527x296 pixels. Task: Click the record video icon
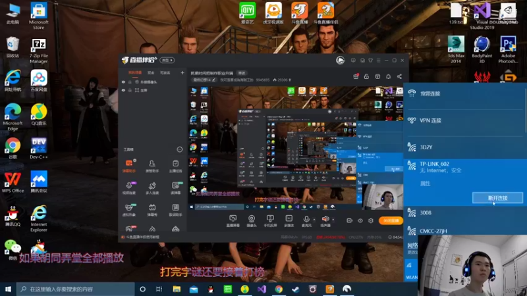coord(350,220)
